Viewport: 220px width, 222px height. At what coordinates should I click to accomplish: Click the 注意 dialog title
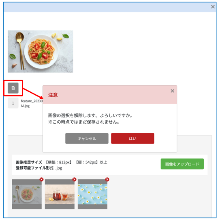[x=53, y=95]
